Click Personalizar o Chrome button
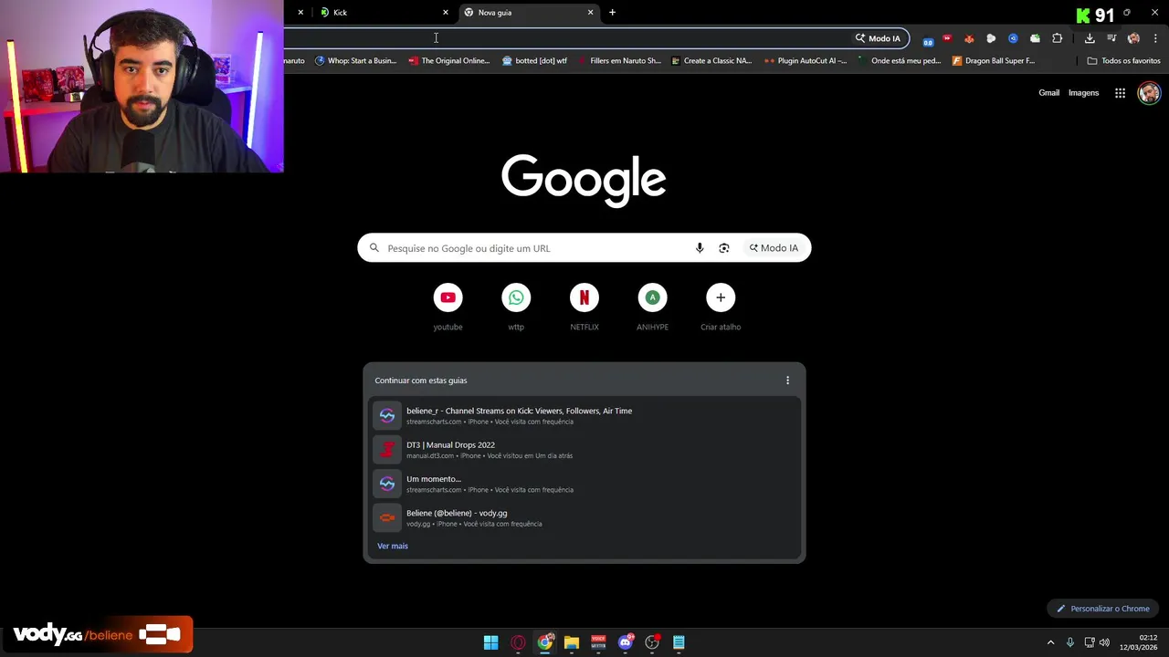Image resolution: width=1169 pixels, height=657 pixels. pos(1103,609)
